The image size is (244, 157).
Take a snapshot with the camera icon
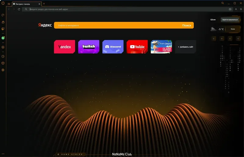tap(230, 9)
